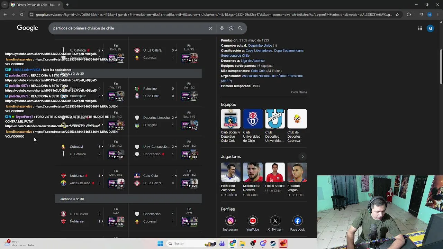
Task: Open the Copa Sudamericana link
Action: pos(289,50)
